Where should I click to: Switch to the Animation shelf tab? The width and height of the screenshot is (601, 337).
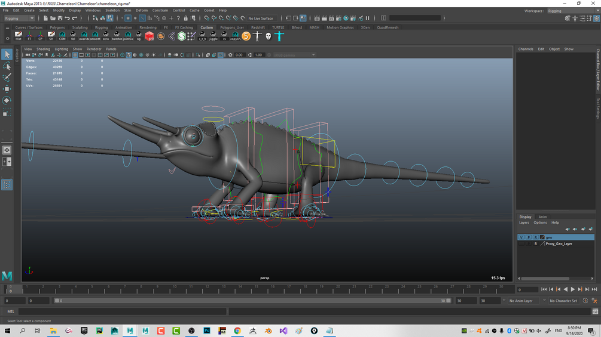[124, 27]
